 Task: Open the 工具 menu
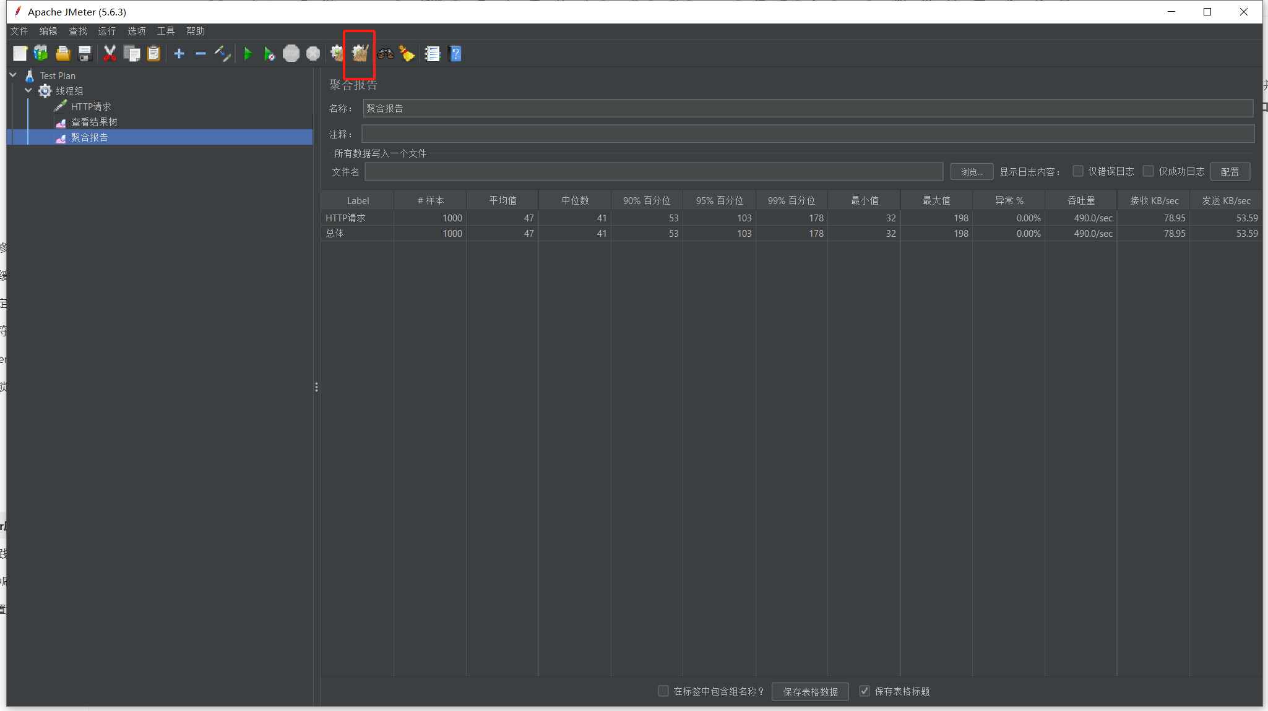166,31
